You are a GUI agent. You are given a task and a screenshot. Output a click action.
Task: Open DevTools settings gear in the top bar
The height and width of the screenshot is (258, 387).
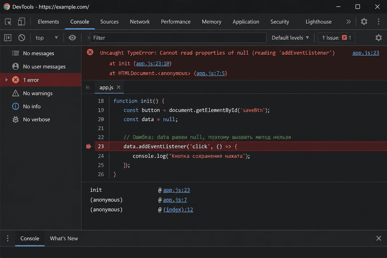(364, 22)
